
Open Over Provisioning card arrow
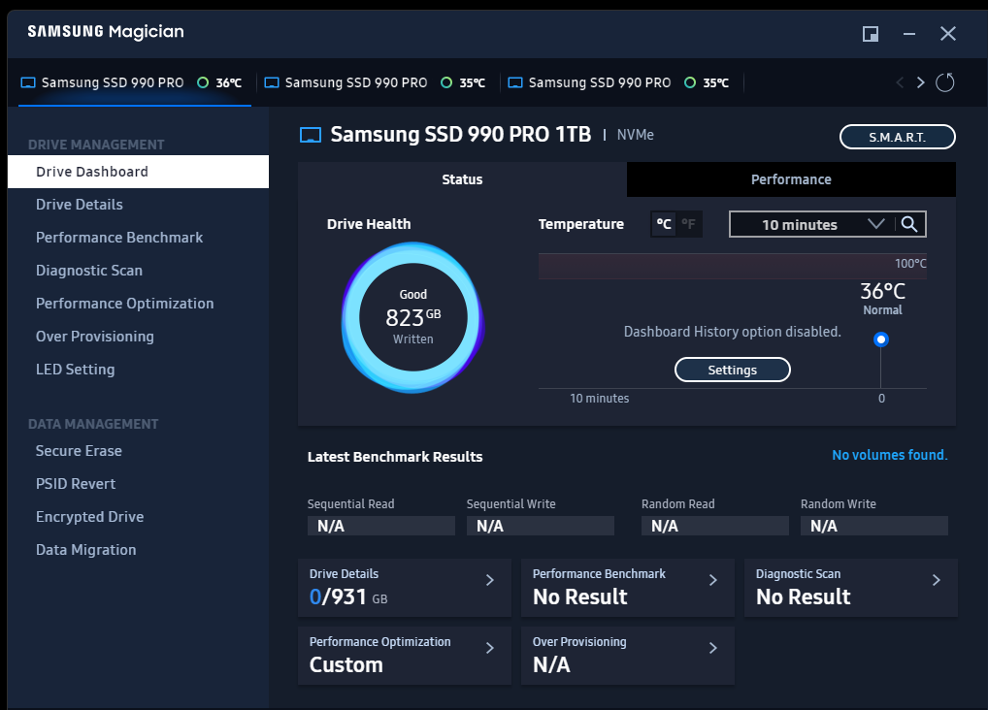[712, 648]
